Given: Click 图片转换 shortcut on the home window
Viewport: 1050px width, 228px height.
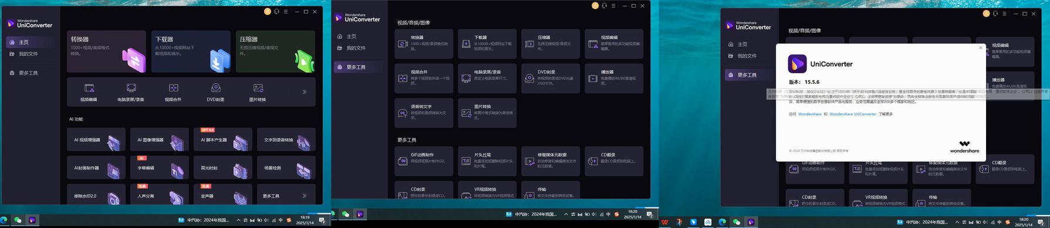Looking at the screenshot, I should click(258, 92).
